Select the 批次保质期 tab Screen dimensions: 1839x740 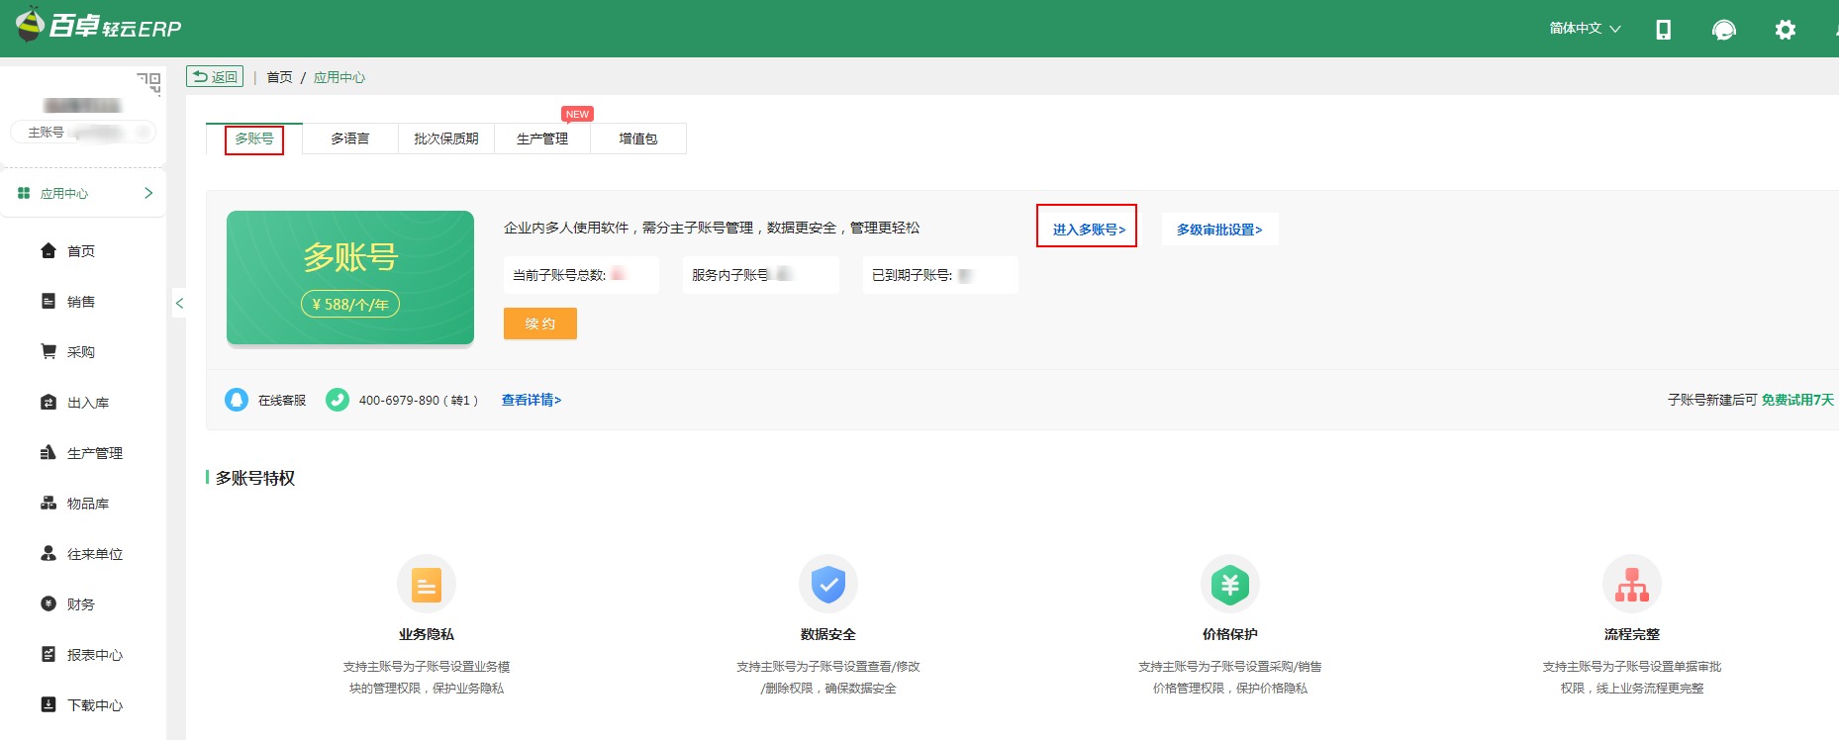(x=445, y=139)
